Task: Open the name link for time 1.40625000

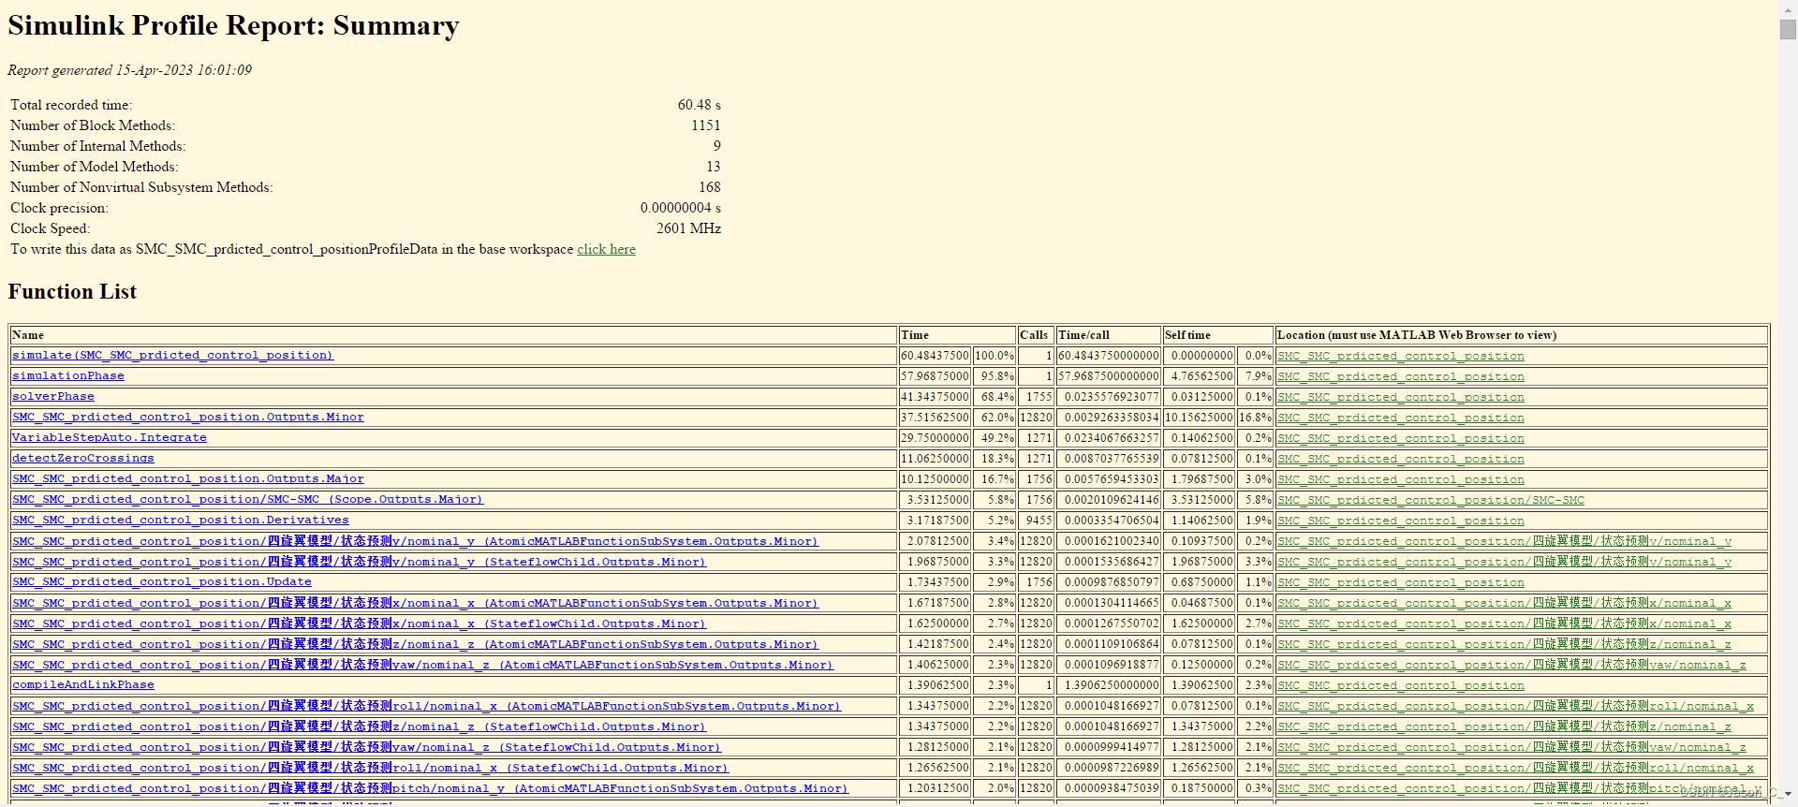Action: coord(422,665)
